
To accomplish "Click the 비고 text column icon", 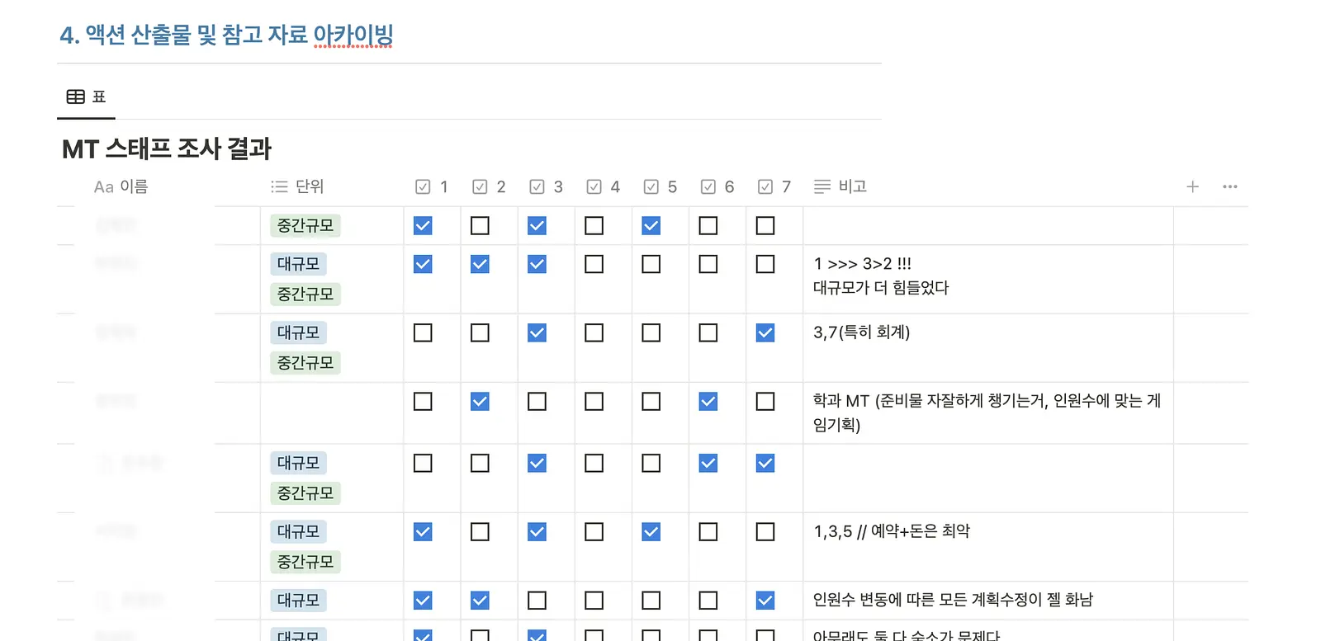I will [x=822, y=186].
